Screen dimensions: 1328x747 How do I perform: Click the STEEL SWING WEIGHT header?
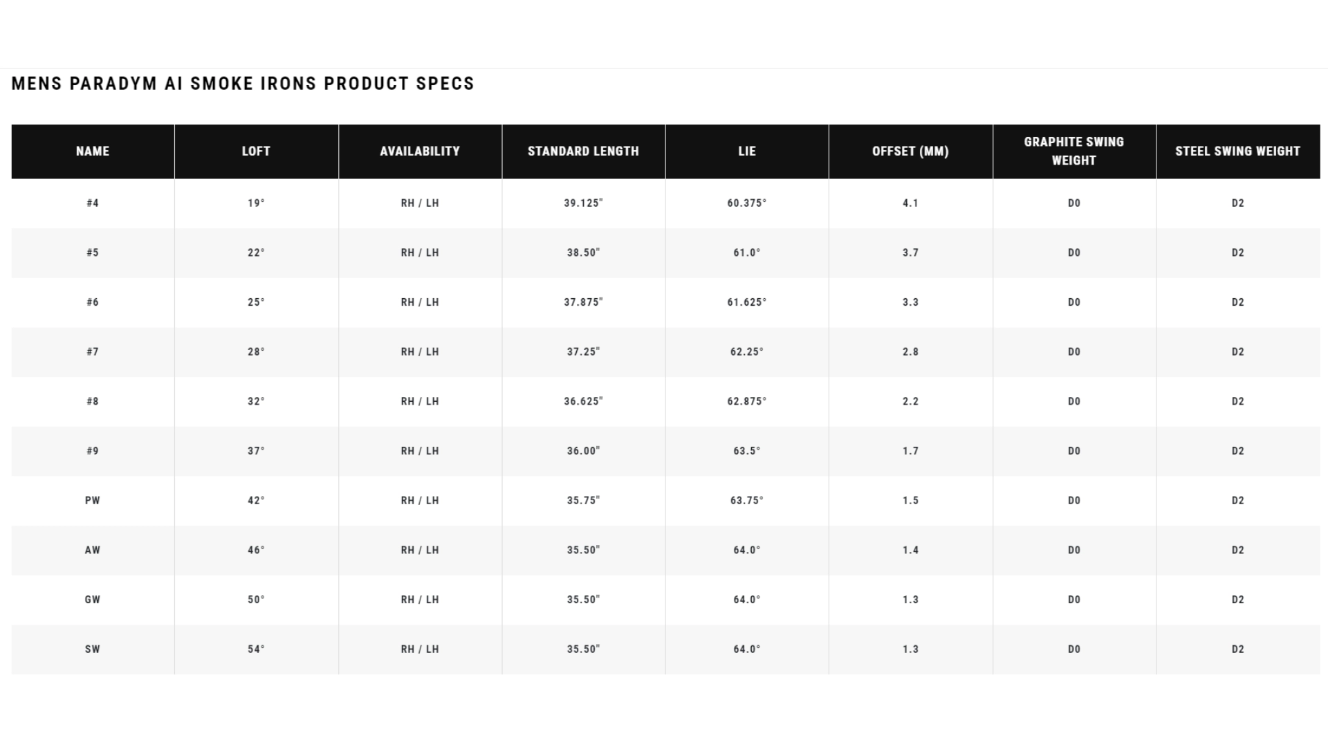pyautogui.click(x=1237, y=151)
